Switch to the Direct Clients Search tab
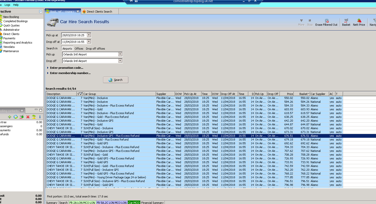The height and width of the screenshot is (204, 376). click(x=99, y=12)
